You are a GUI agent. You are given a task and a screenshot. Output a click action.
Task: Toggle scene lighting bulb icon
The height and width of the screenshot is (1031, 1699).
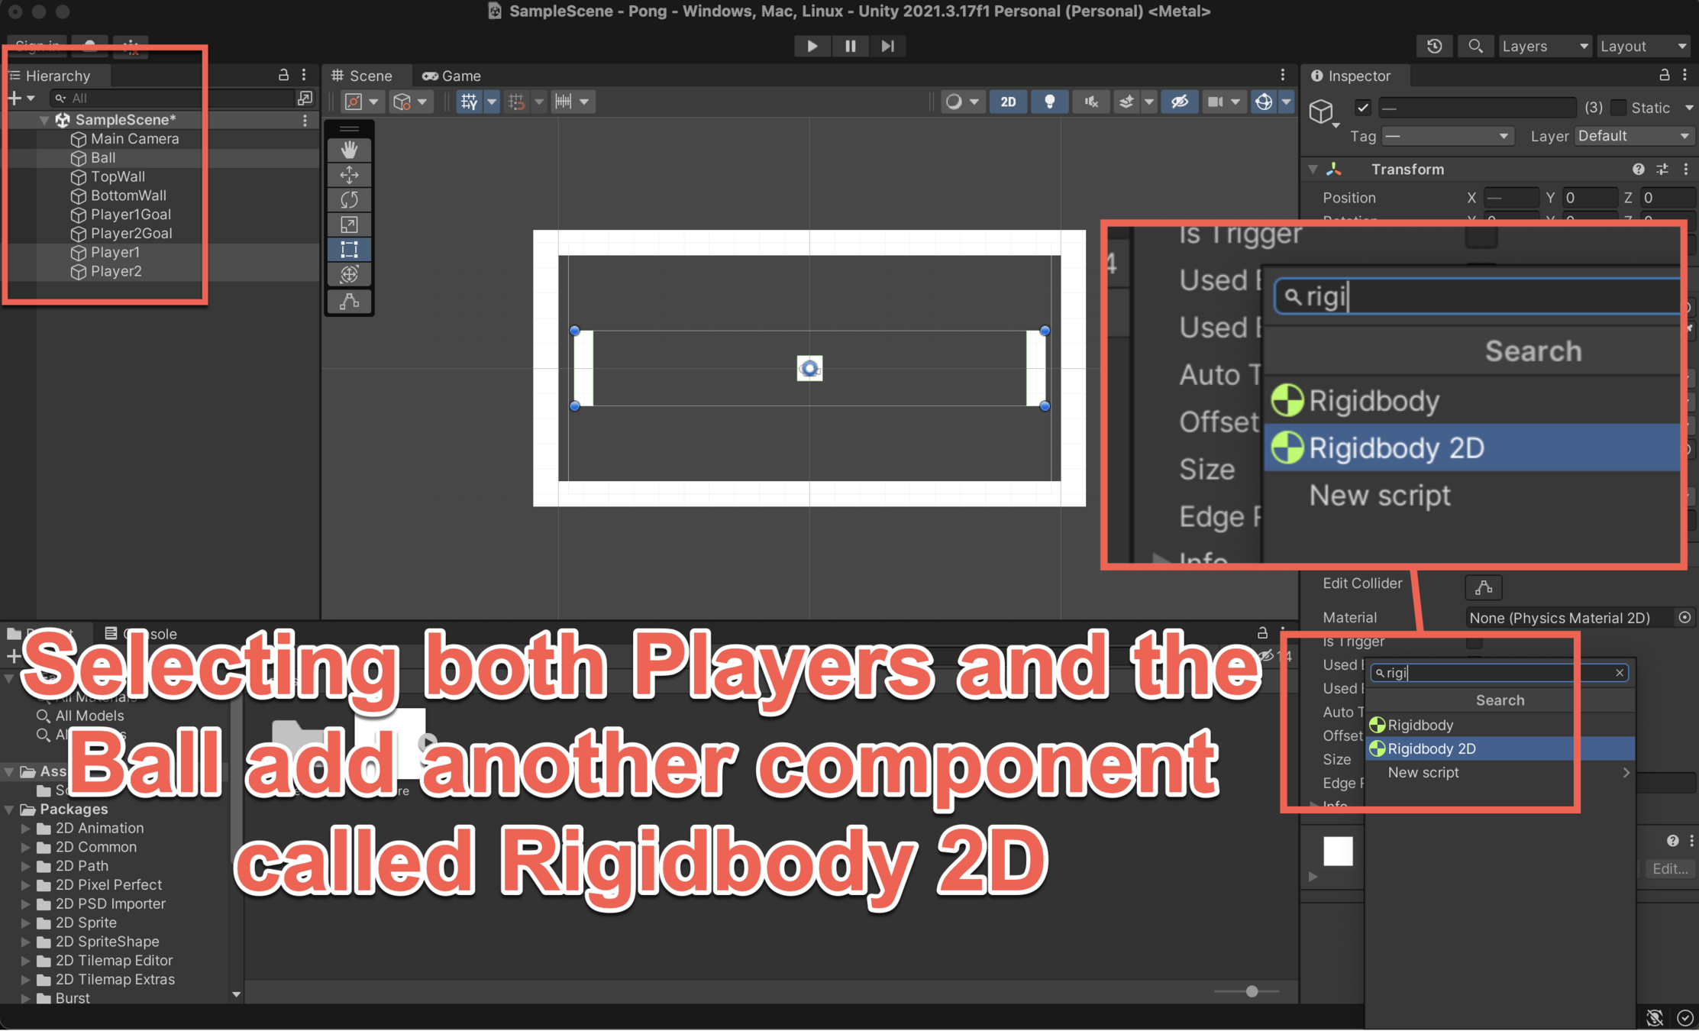(1050, 102)
